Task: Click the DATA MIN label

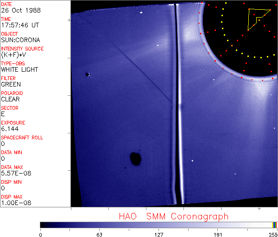Action: [12, 152]
